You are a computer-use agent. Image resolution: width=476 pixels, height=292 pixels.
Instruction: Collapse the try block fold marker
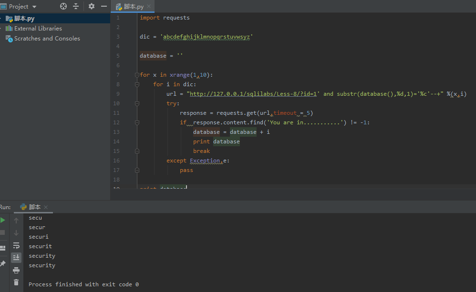point(137,103)
